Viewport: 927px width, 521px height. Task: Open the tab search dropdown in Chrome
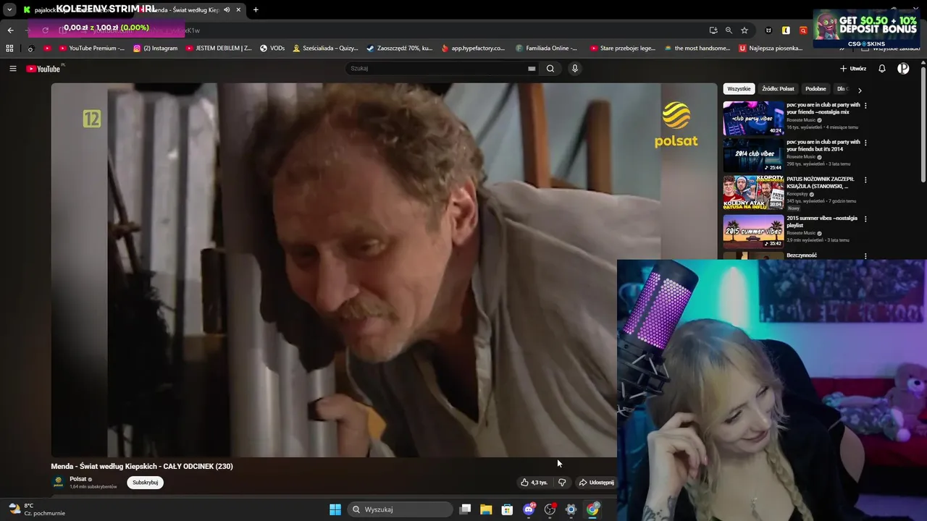(9, 10)
